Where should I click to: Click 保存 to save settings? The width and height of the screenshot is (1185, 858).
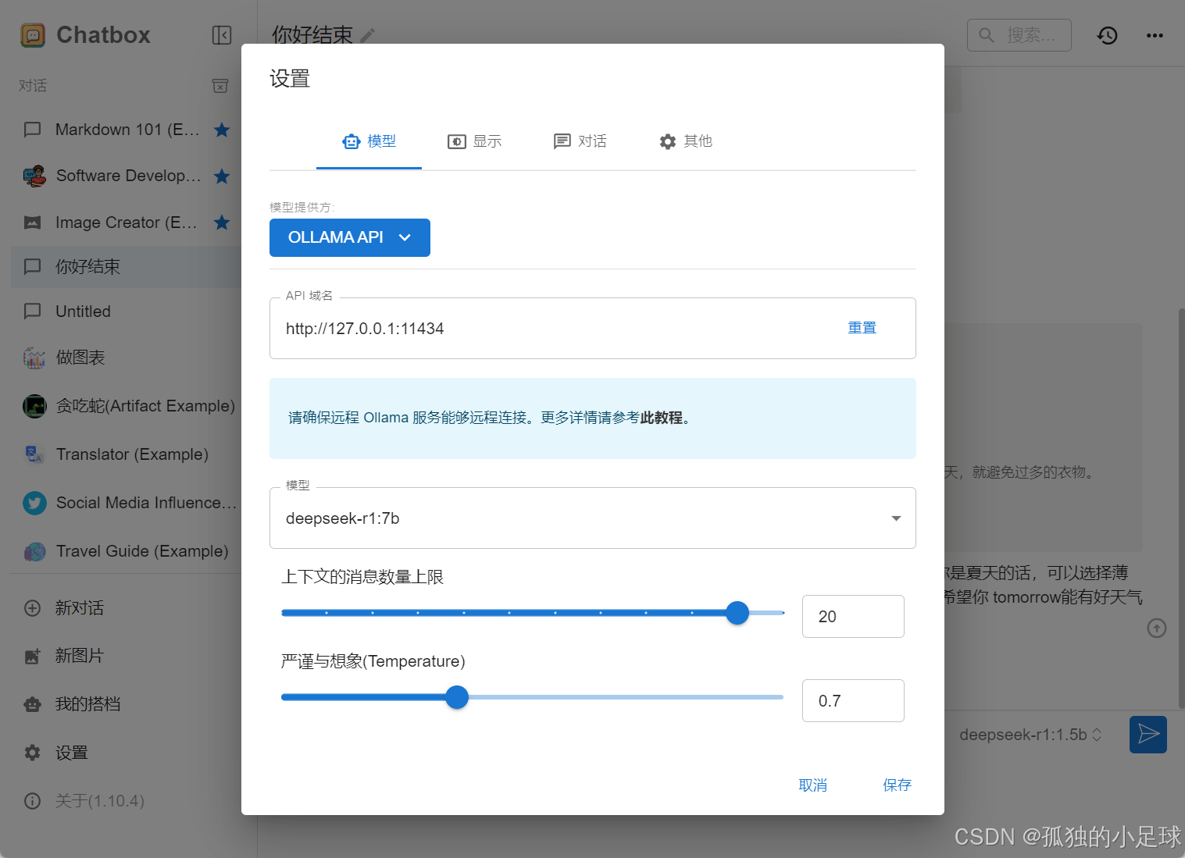(897, 785)
